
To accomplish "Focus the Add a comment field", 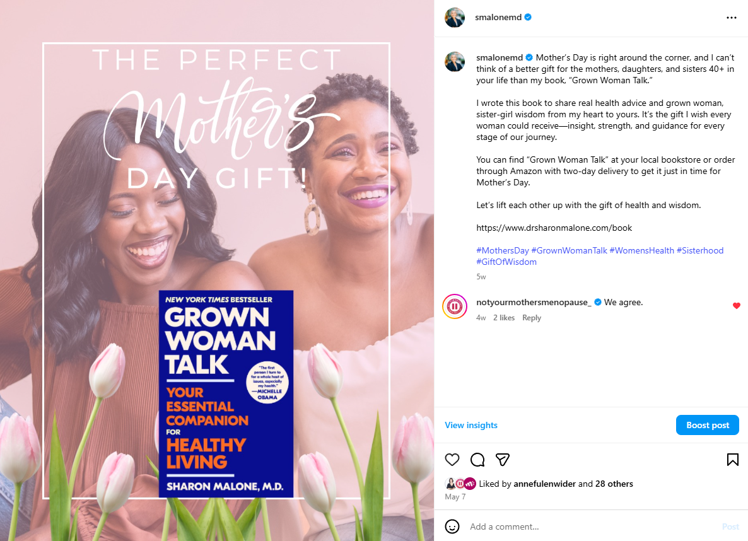I will [592, 526].
